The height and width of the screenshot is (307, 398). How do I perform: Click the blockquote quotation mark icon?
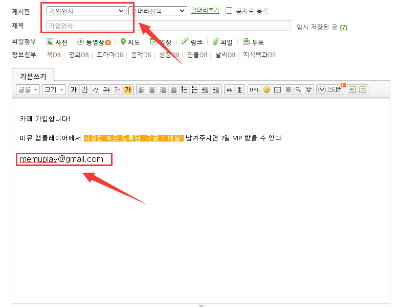(229, 90)
